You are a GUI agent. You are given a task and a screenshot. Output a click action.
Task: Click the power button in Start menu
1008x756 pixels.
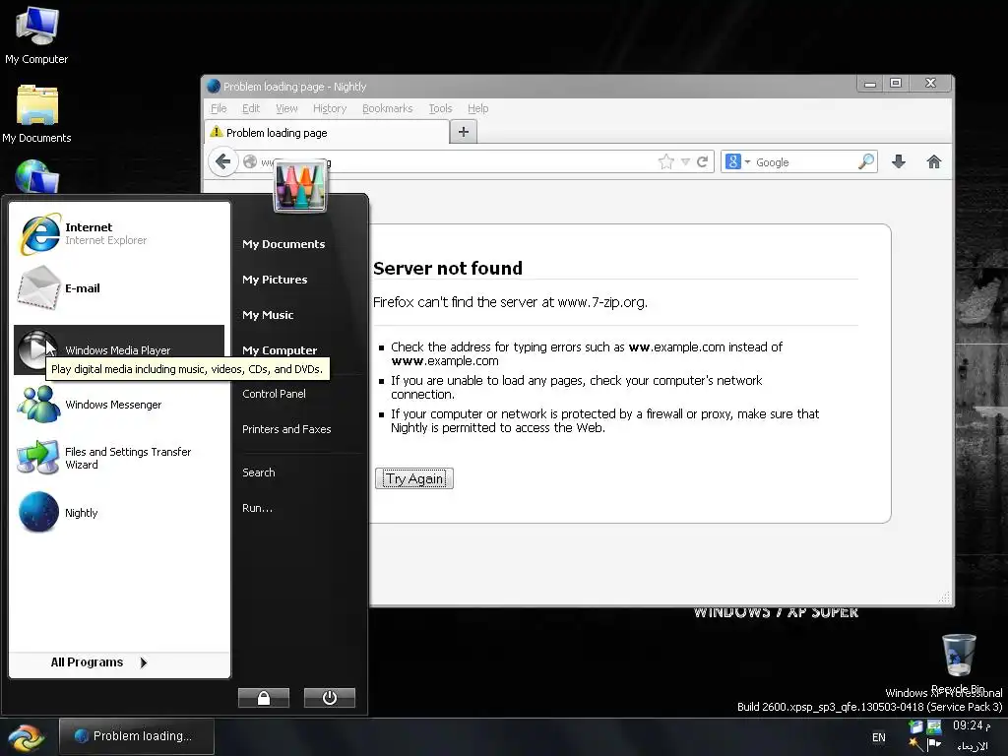330,698
